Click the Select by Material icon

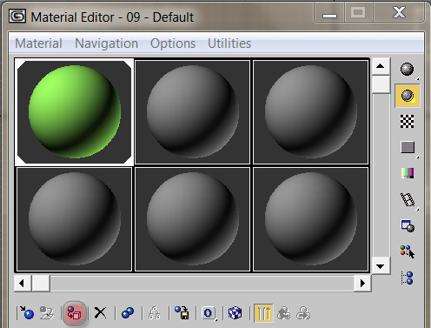(408, 251)
